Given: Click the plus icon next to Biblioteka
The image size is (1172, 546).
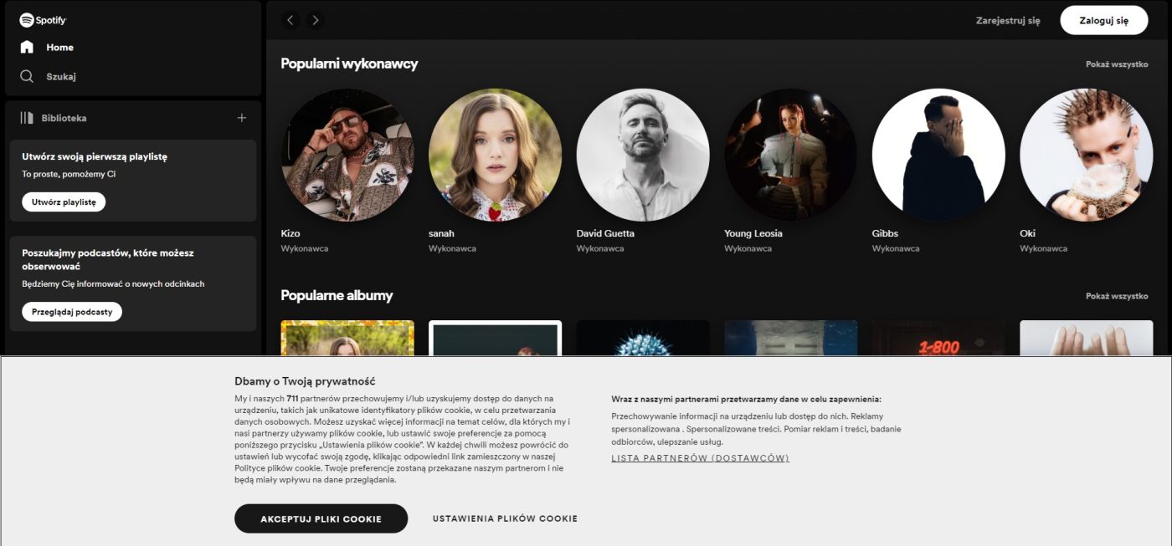Looking at the screenshot, I should pos(242,118).
